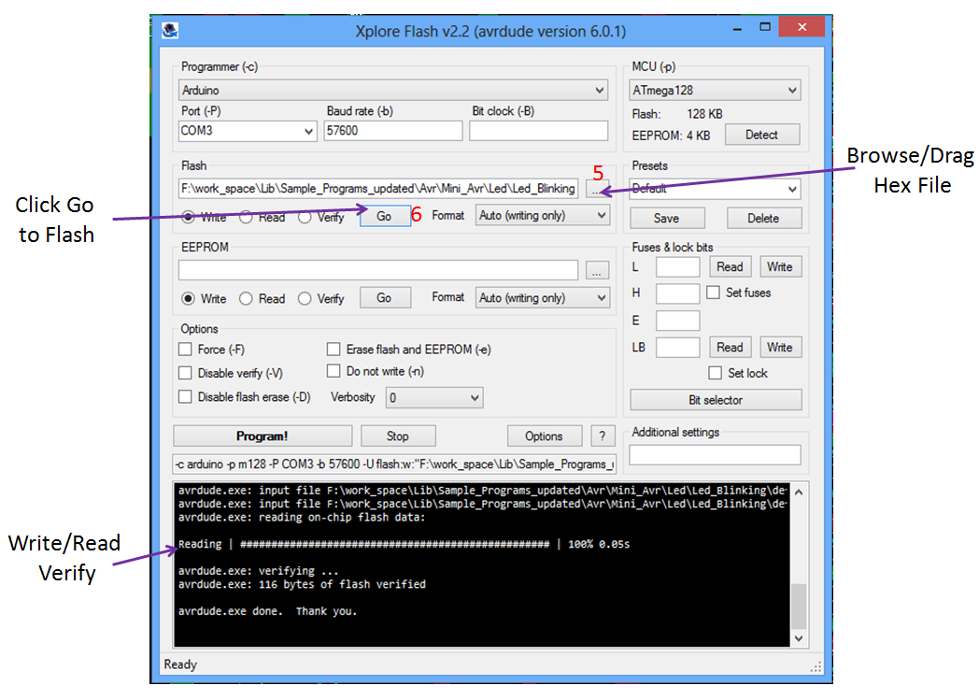979x700 pixels.
Task: Click the Flash file path field
Action: coord(378,189)
